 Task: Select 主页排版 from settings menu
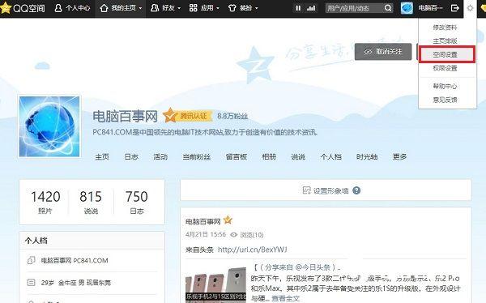[445, 41]
